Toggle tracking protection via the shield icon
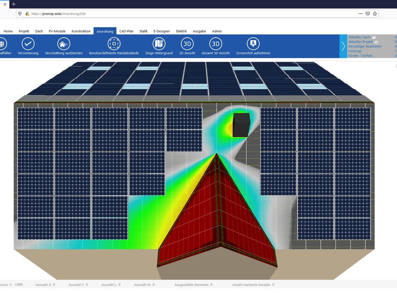This screenshot has width=397, height=298. pyautogui.click(x=20, y=13)
